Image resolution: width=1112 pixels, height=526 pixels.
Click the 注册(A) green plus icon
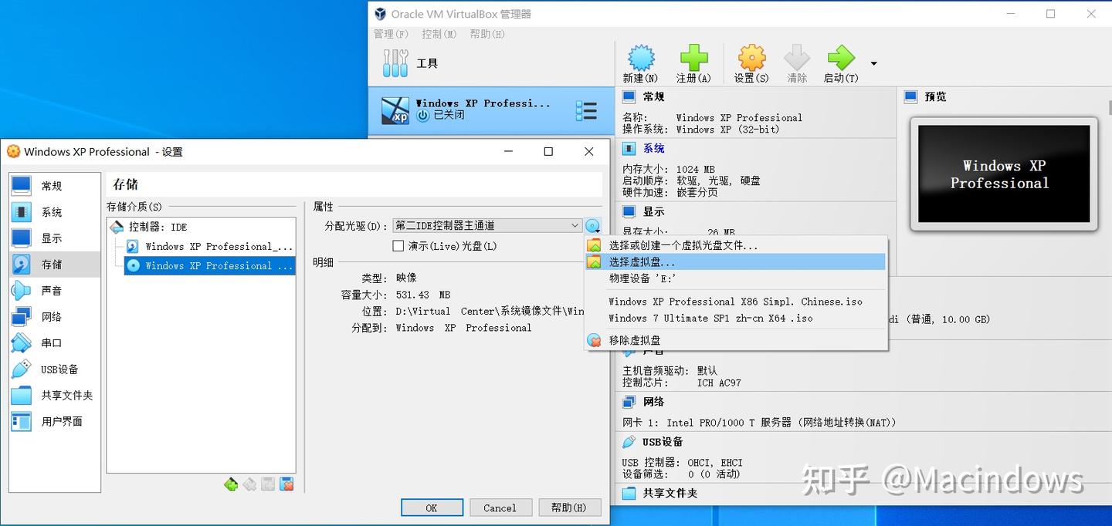[x=693, y=58]
